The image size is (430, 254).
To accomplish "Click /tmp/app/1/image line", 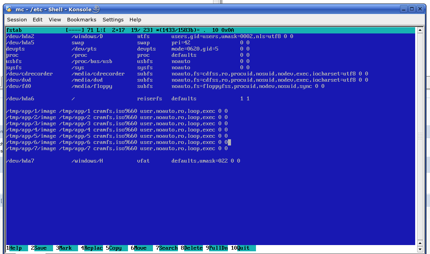I will tap(117, 111).
